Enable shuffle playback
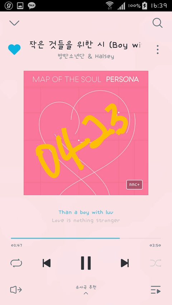The height and width of the screenshot is (305, 172). pos(156,263)
